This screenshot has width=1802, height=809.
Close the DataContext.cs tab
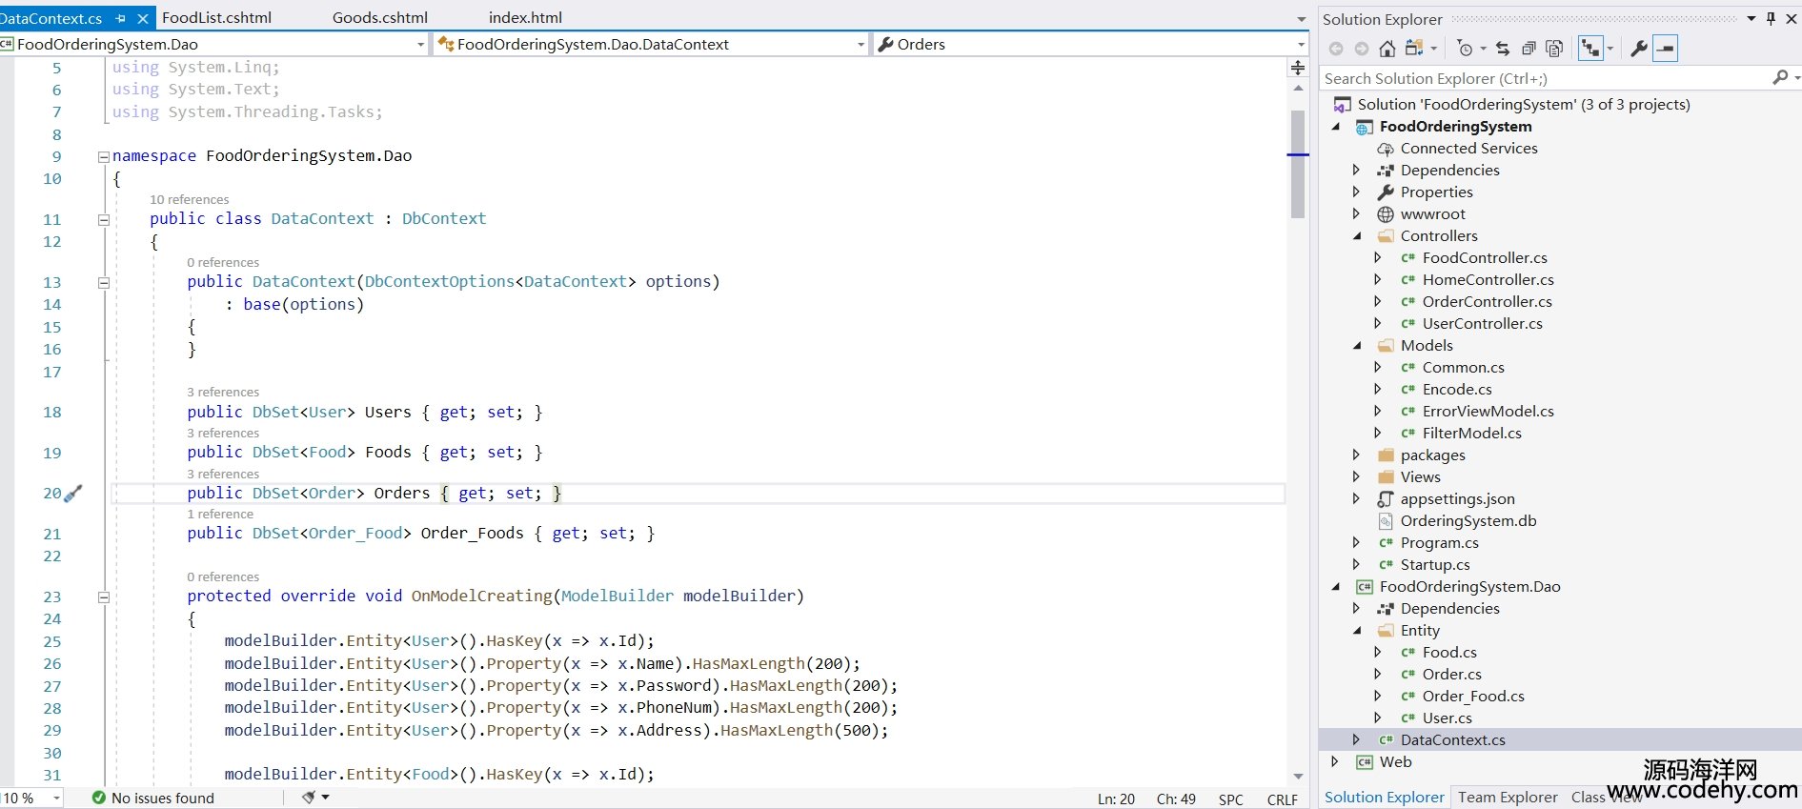(143, 18)
